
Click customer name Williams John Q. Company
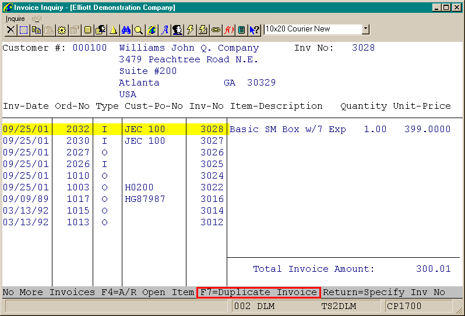pyautogui.click(x=189, y=48)
